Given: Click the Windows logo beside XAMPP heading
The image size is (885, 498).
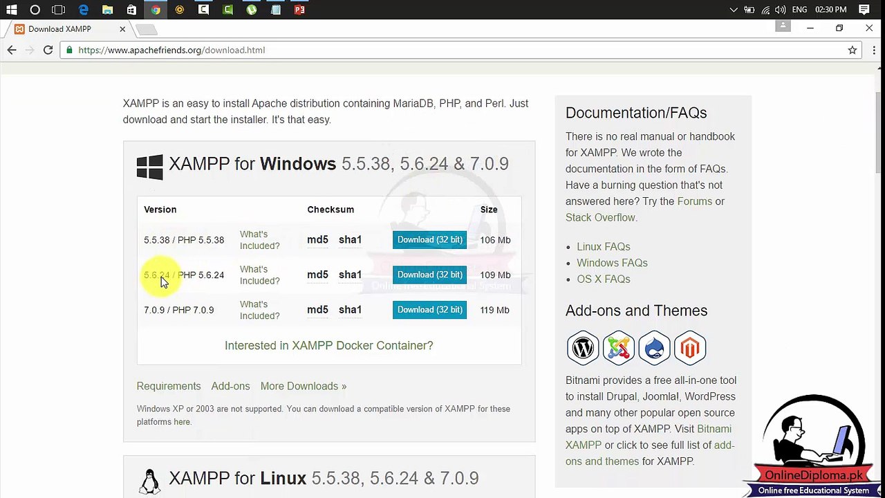Looking at the screenshot, I should click(x=149, y=167).
